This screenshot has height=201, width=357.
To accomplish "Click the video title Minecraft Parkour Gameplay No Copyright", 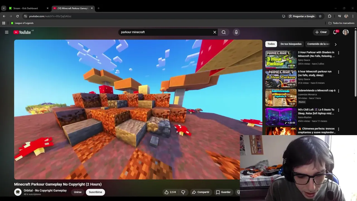I will [58, 184].
